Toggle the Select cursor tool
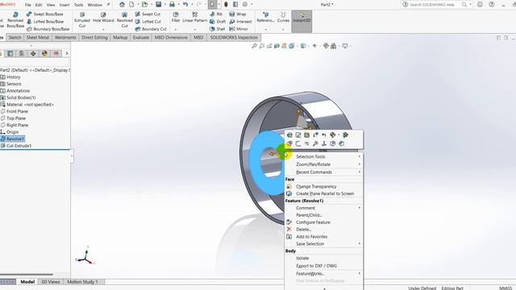 [212, 5]
